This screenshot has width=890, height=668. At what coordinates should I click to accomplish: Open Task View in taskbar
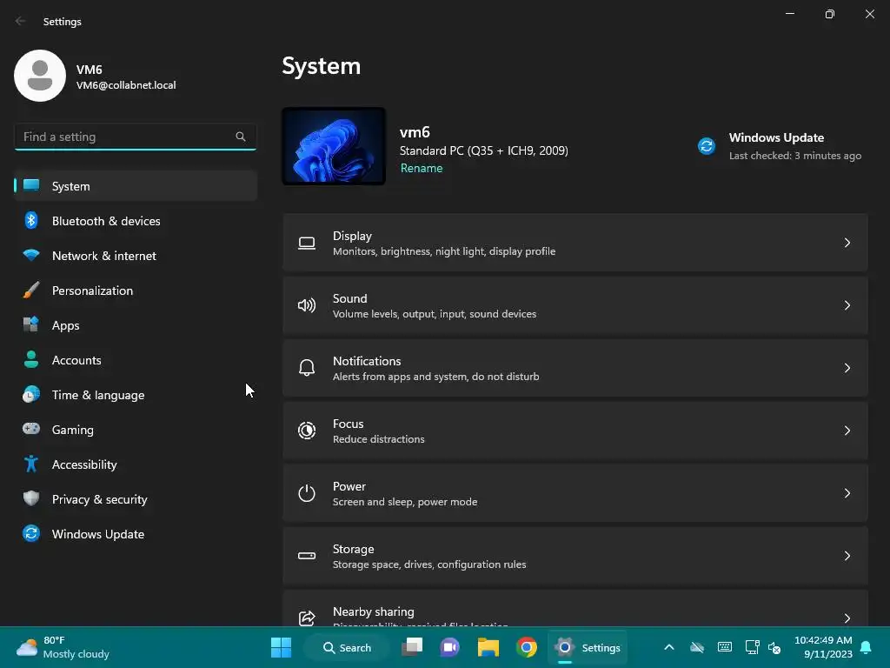[x=412, y=647]
